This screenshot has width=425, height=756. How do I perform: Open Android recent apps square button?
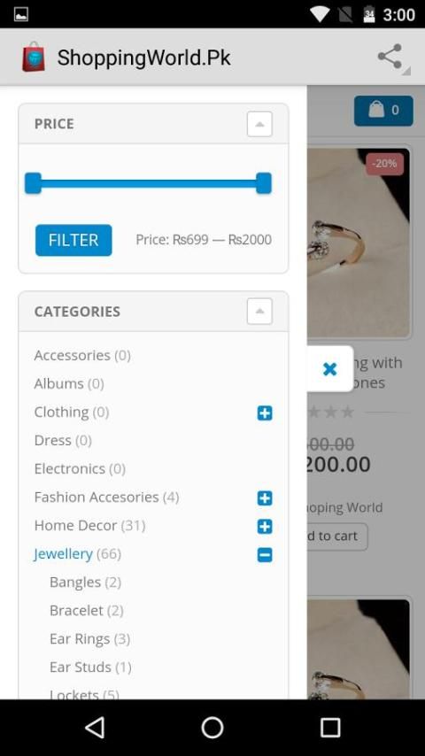coord(330,728)
